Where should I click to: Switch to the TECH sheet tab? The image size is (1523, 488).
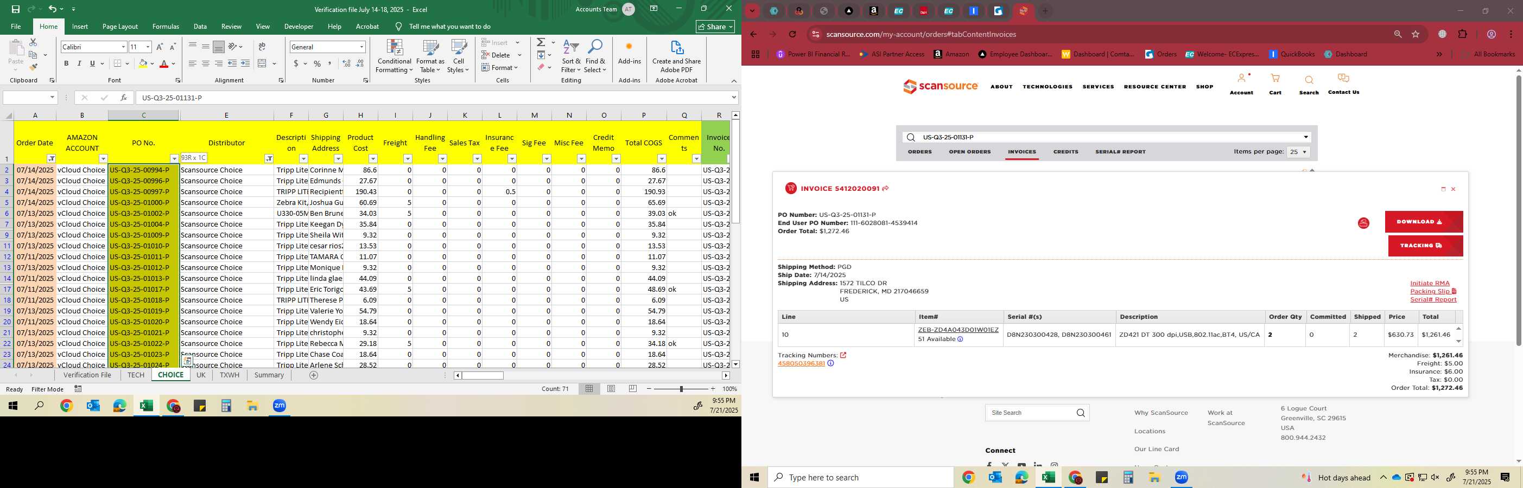136,375
